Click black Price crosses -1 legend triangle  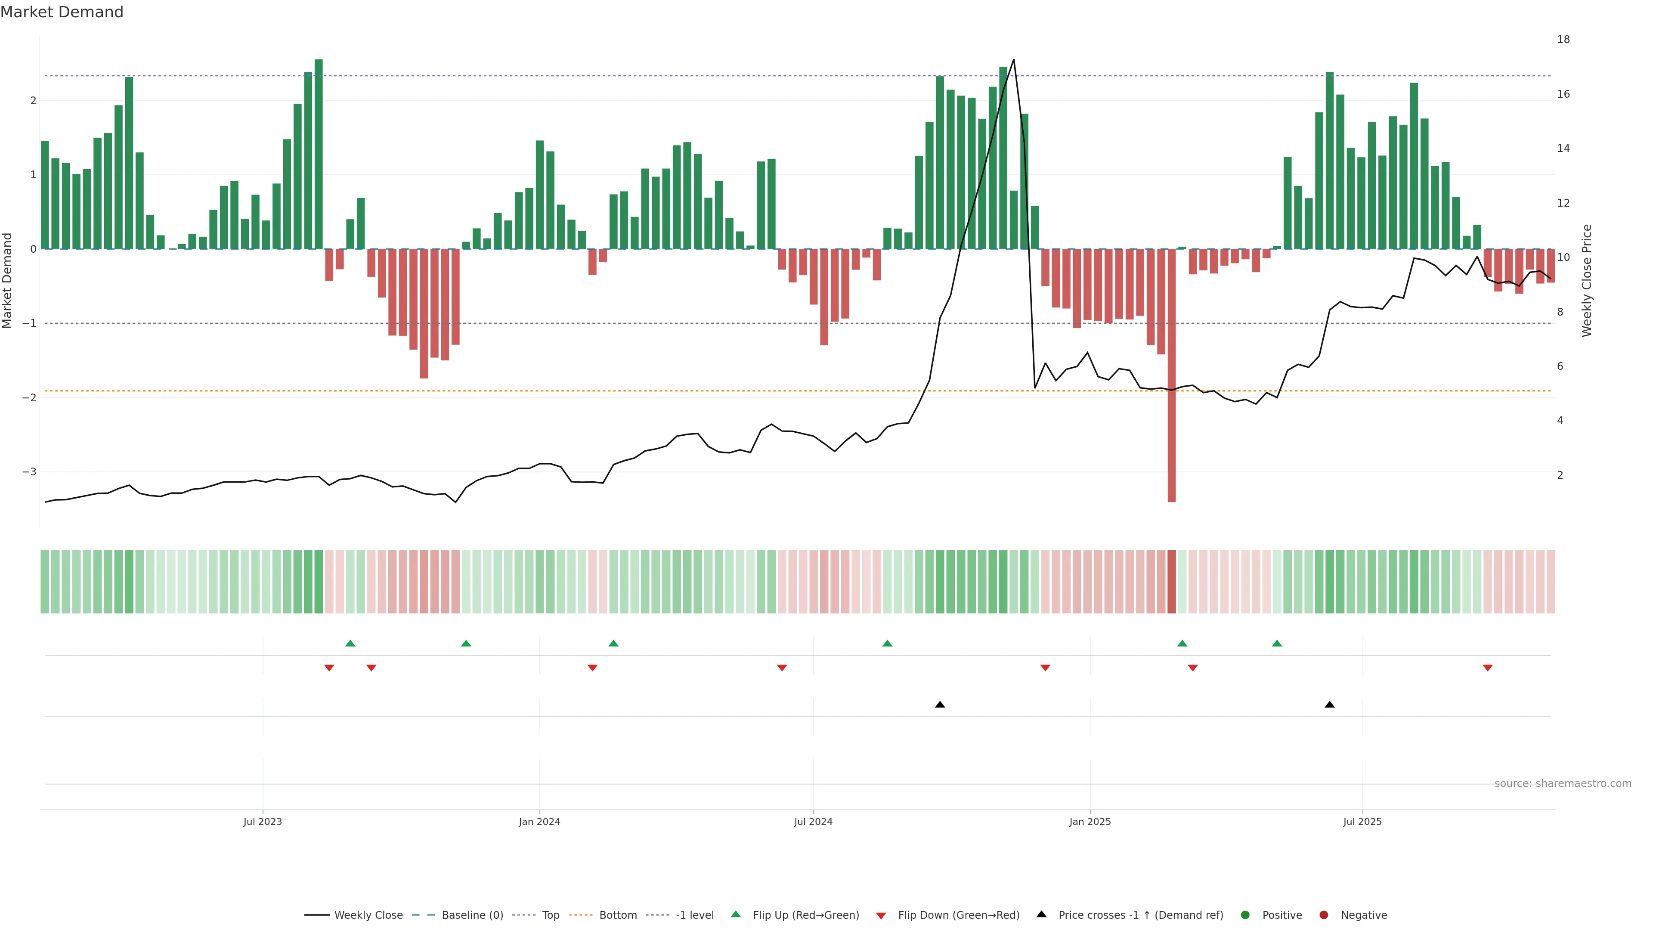coord(1041,914)
